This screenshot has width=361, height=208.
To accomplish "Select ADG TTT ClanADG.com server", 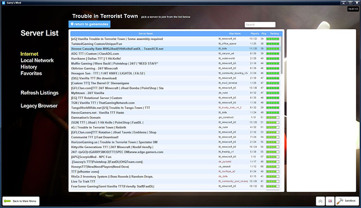I will (175, 54).
